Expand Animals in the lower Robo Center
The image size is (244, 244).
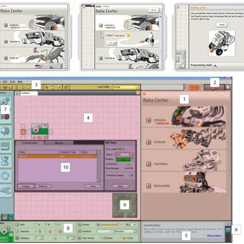[x=148, y=142]
